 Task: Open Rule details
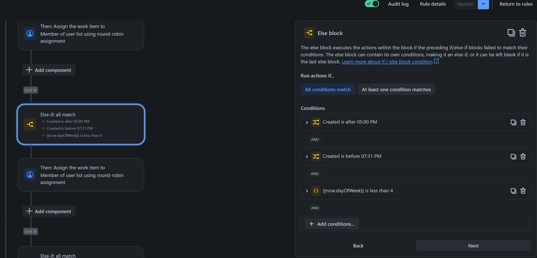pyautogui.click(x=433, y=4)
